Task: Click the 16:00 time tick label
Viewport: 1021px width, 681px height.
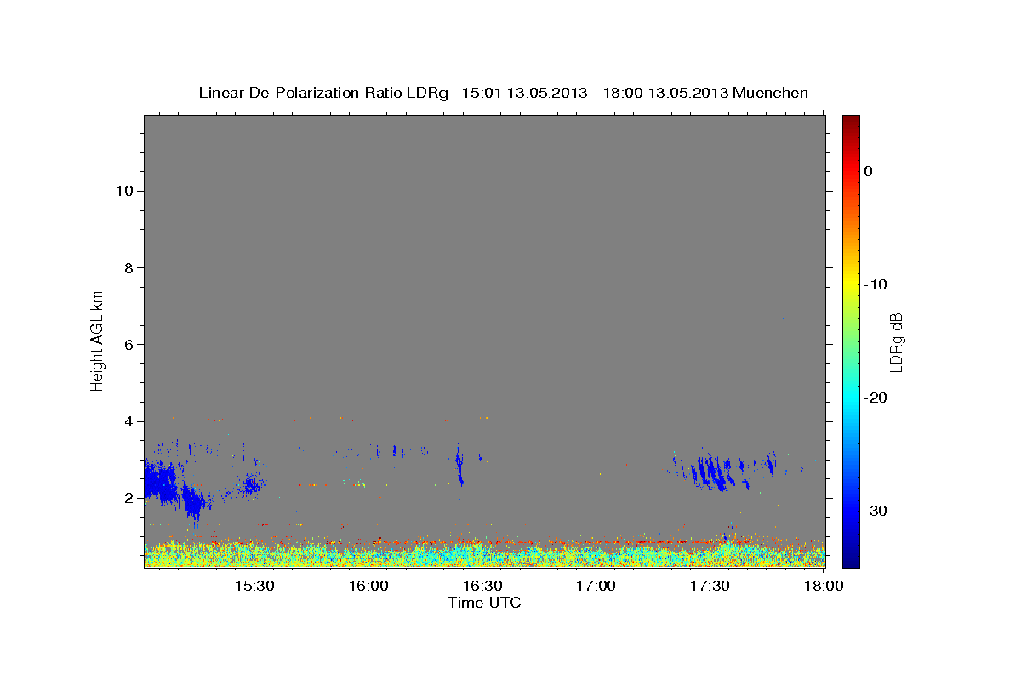Action: [368, 586]
